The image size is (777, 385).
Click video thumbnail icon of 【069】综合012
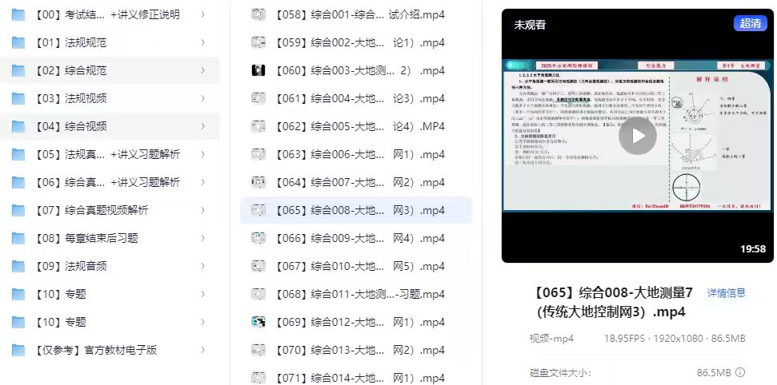[x=258, y=322]
